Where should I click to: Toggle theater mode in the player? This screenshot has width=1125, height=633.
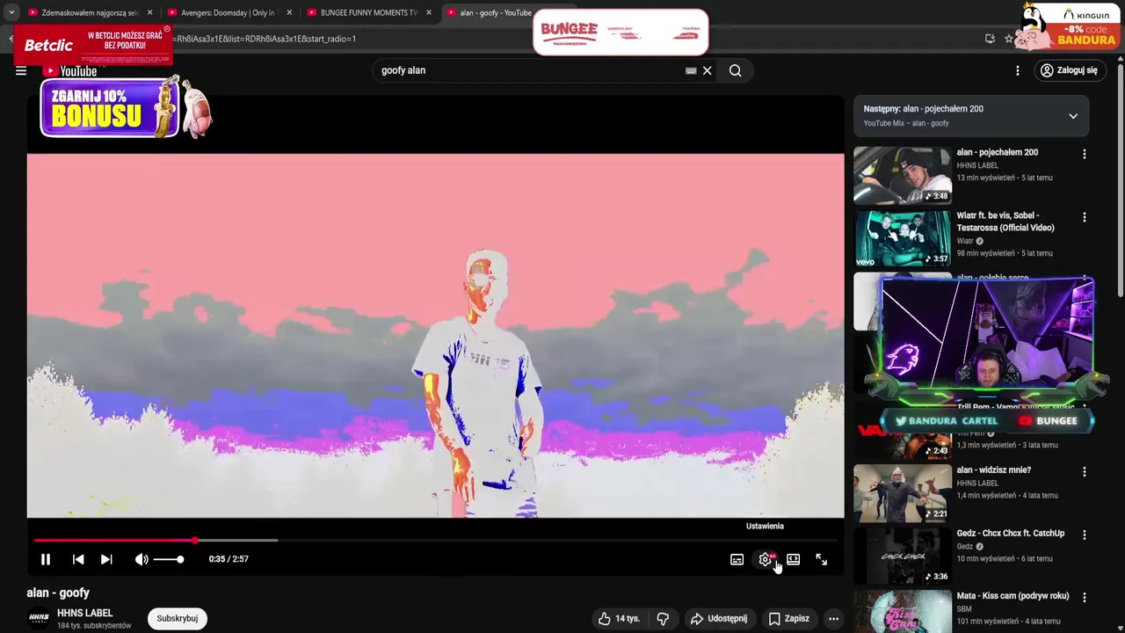(794, 559)
